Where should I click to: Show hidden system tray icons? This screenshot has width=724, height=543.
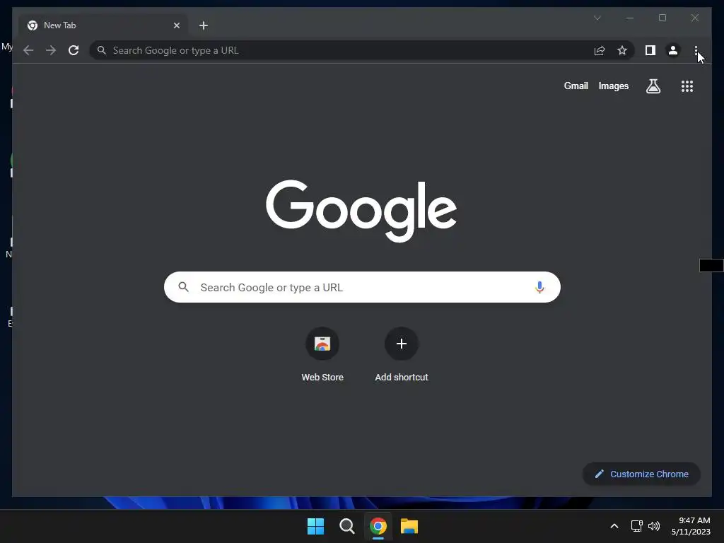coord(614,526)
